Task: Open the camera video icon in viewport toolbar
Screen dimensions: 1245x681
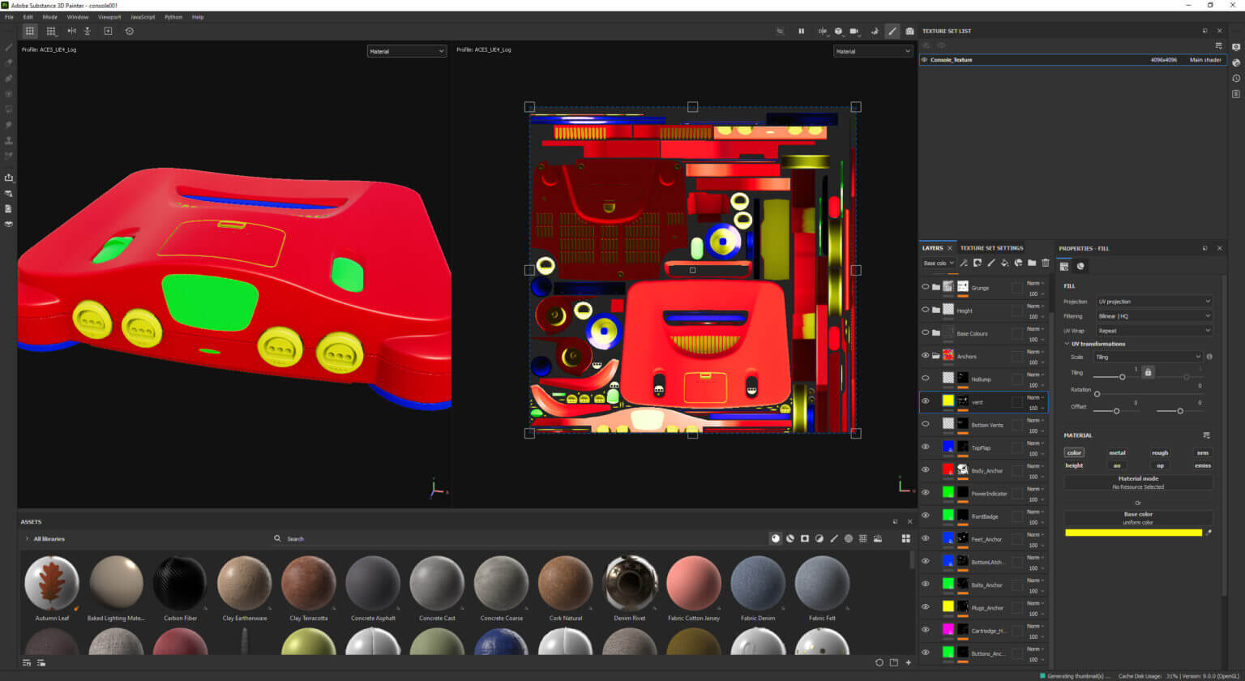Action: [854, 31]
